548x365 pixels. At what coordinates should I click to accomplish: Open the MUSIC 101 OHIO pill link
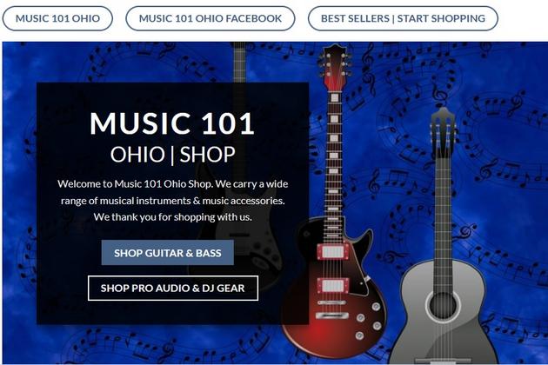click(x=57, y=18)
